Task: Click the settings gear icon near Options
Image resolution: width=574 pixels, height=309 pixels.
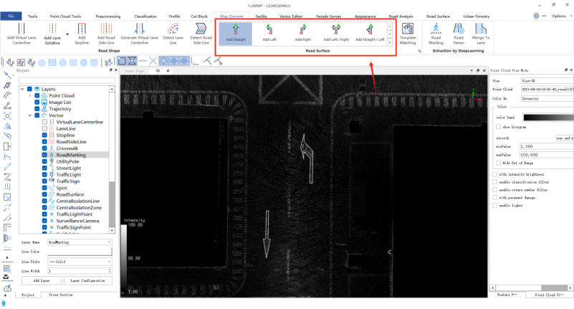Action: coord(536,16)
